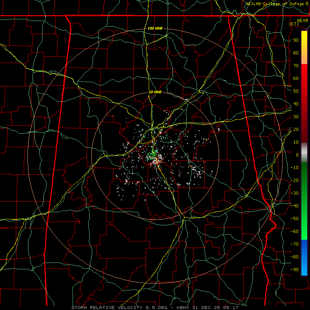The image size is (310, 310).
Task: Click the "[KT]" units label
Action: [294, 24]
